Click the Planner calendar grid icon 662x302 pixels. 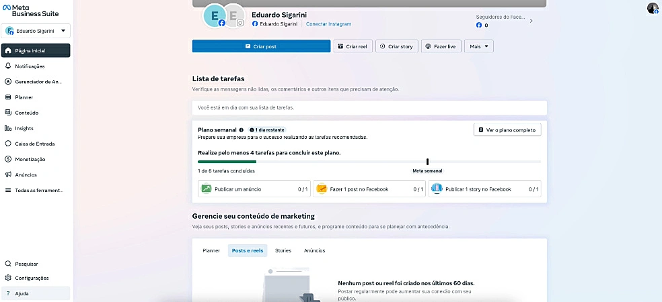click(x=7, y=97)
